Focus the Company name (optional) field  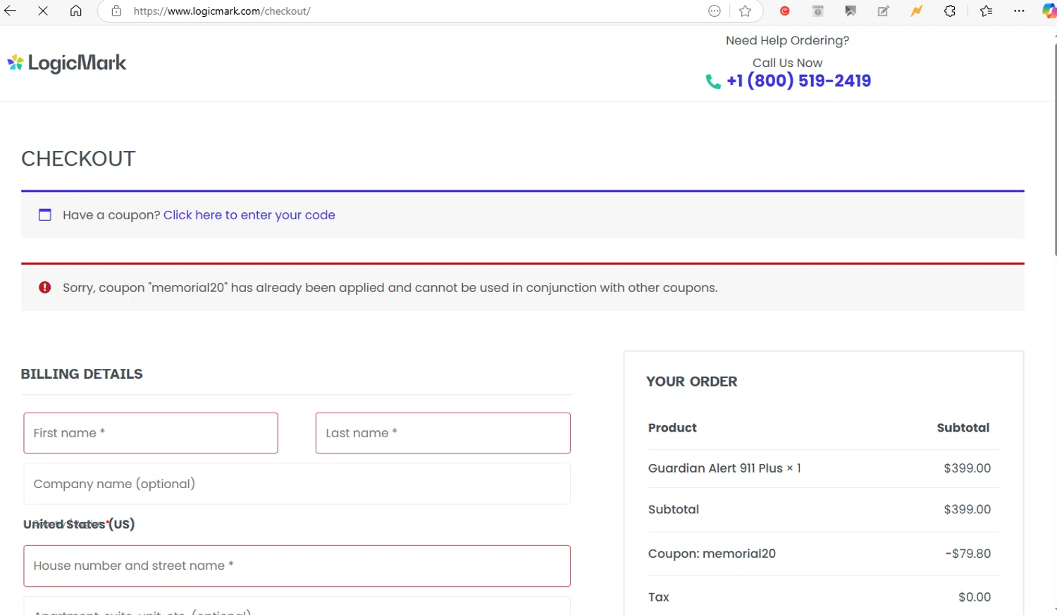(x=297, y=484)
